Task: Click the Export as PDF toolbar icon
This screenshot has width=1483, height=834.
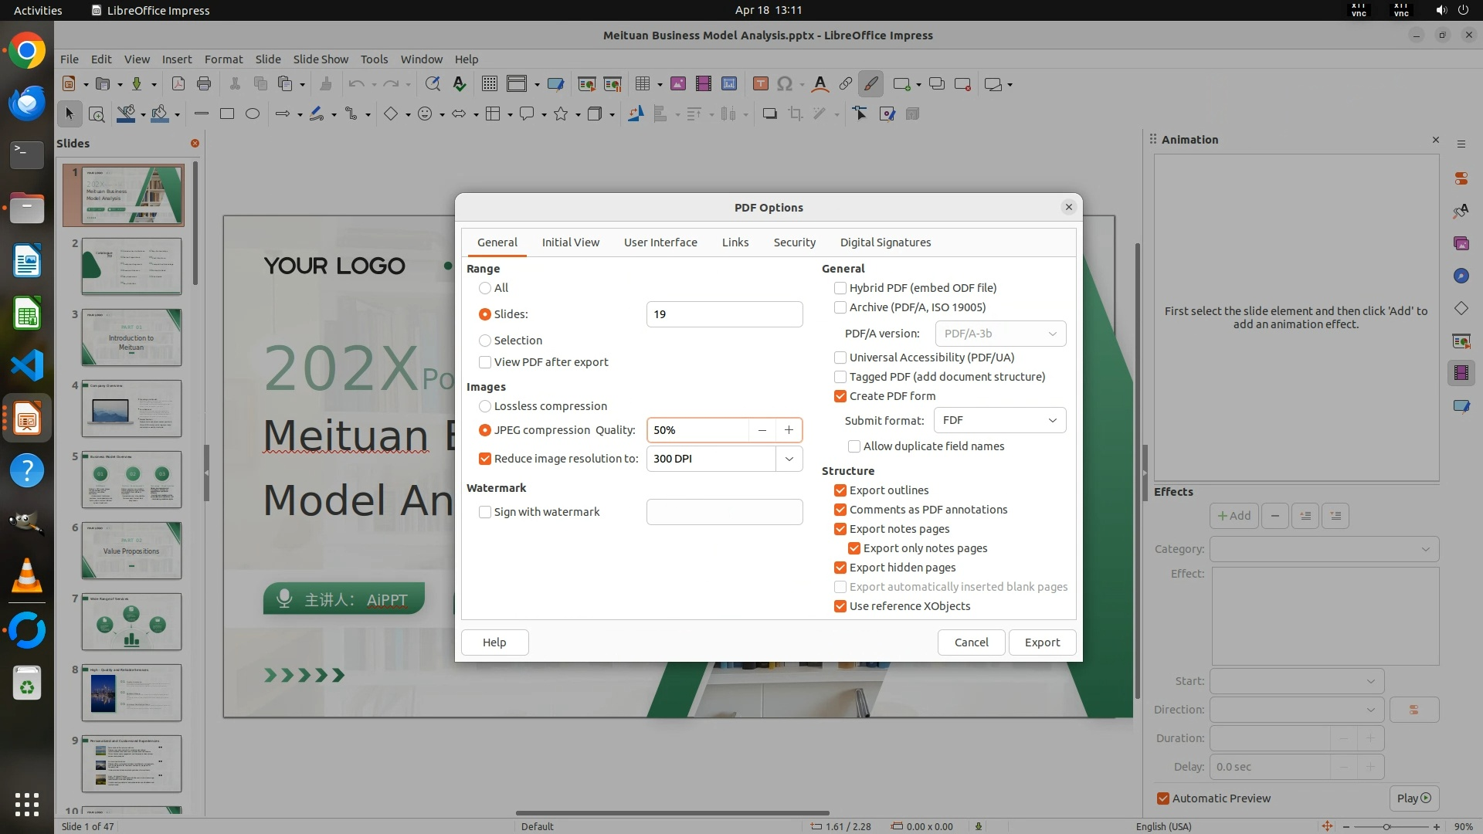Action: click(x=178, y=84)
